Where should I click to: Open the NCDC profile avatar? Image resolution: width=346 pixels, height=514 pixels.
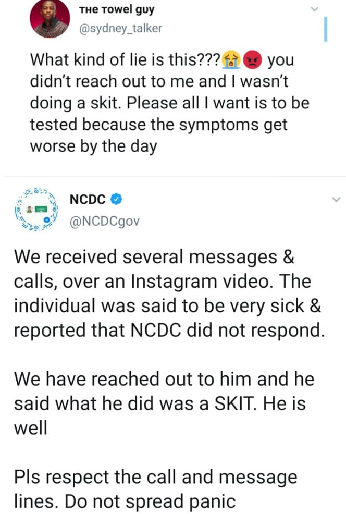tap(36, 209)
